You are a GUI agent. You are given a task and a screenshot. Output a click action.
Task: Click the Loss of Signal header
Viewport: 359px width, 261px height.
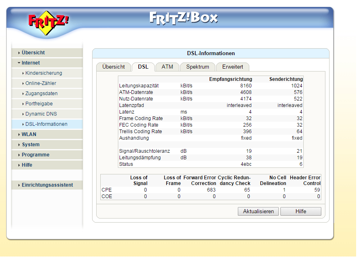139,181
